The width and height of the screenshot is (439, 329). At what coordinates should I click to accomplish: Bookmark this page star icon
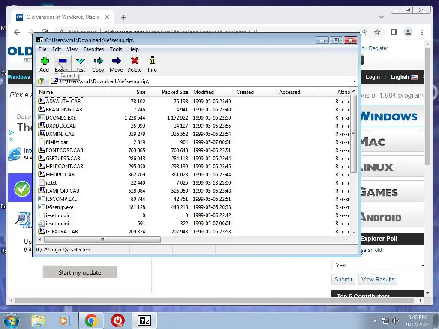tap(377, 32)
